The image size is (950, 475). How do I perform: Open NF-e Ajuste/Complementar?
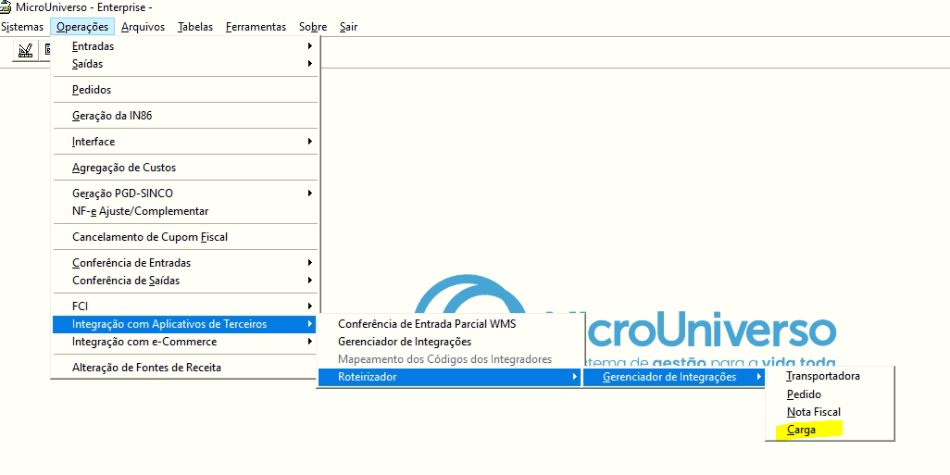[x=185, y=211]
